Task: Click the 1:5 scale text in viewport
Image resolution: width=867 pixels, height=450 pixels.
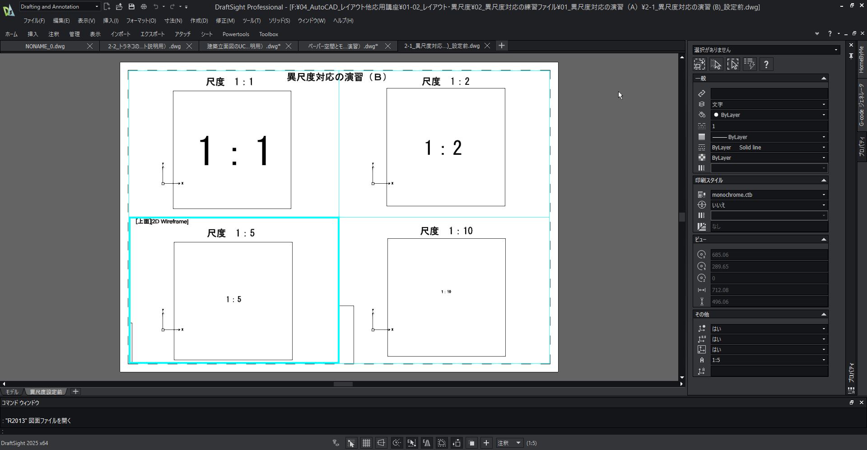Action: point(233,300)
